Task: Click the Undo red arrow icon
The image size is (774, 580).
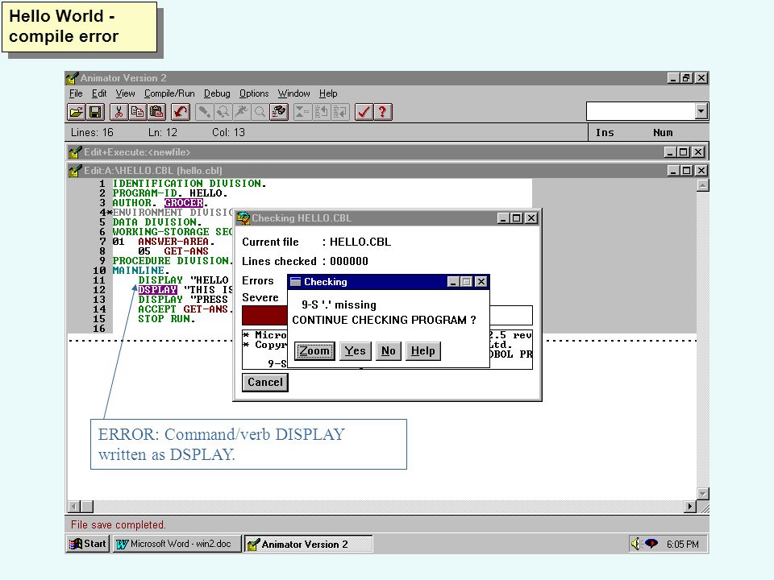Action: 180,112
